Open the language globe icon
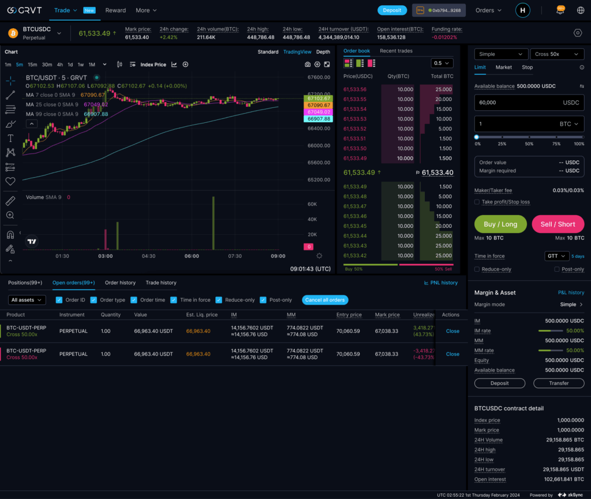Screen dimensions: 591x499 [x=581, y=10]
